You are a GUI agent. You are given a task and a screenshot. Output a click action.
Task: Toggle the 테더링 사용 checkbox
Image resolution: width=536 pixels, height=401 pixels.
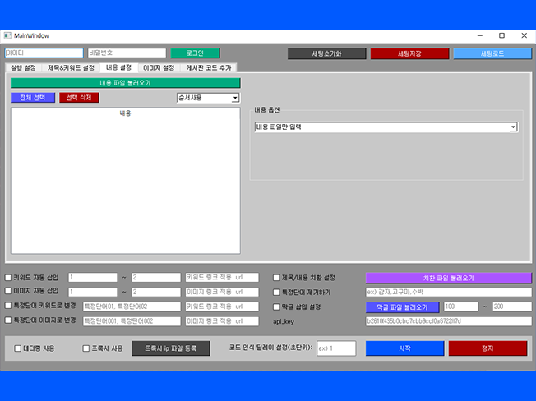coord(18,348)
